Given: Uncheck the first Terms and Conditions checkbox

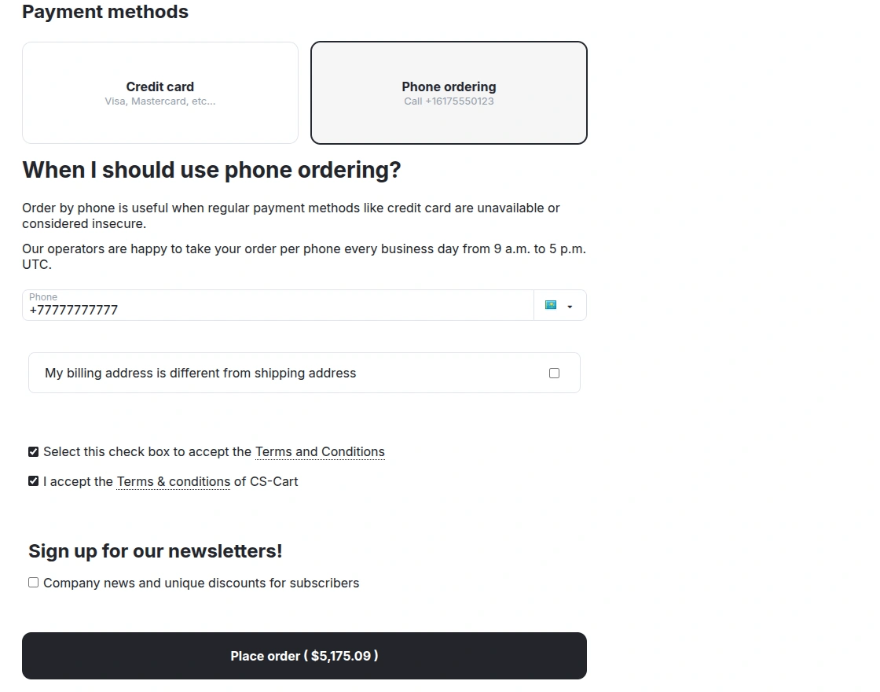Looking at the screenshot, I should click(33, 451).
